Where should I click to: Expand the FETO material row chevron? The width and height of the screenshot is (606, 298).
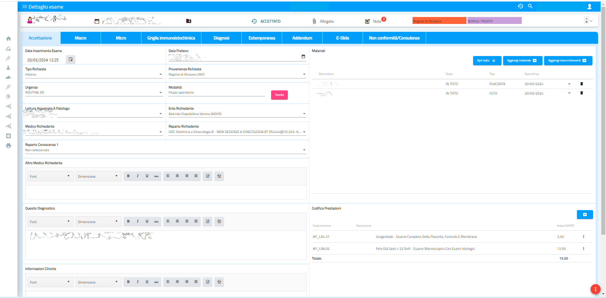569,93
